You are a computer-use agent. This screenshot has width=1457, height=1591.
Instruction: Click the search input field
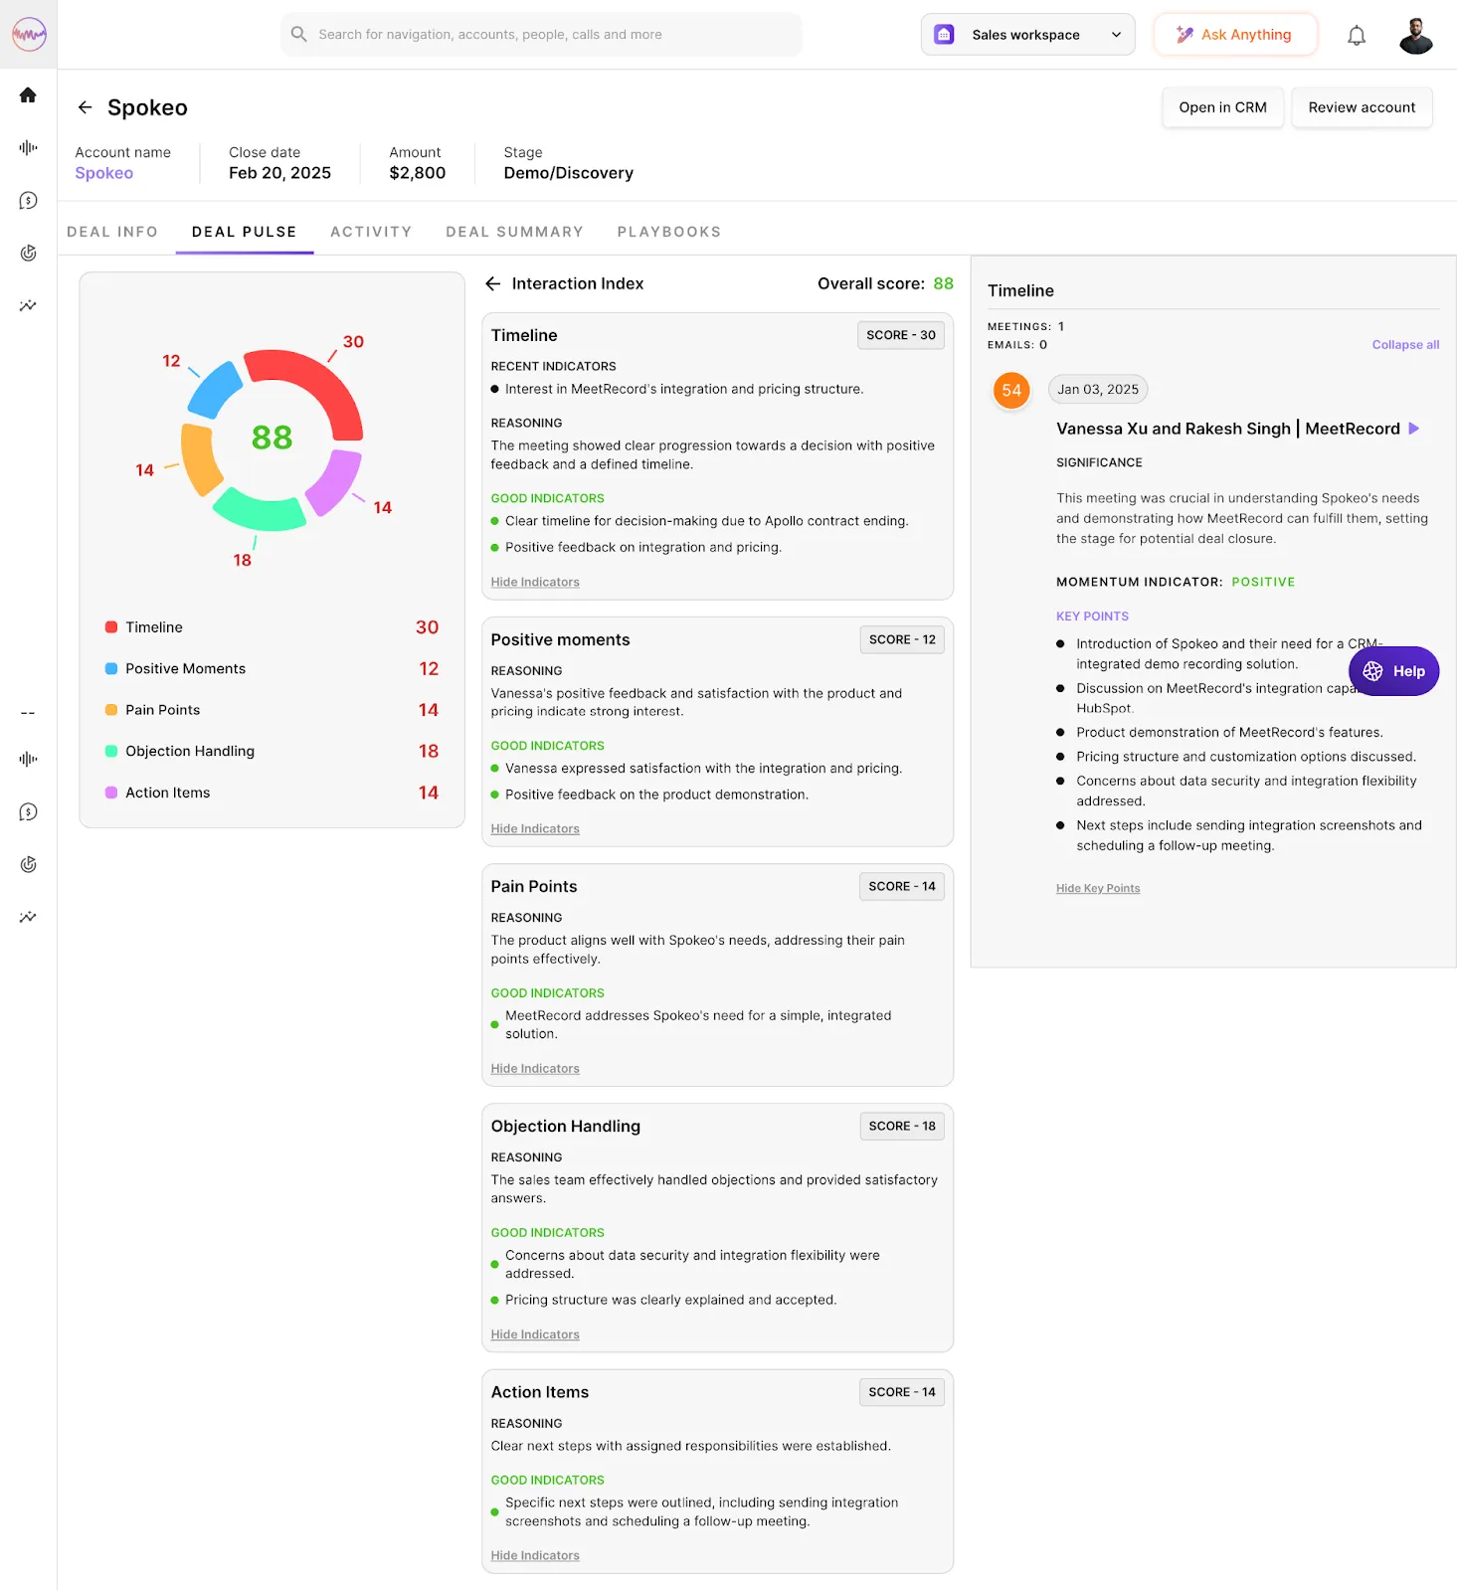point(541,34)
